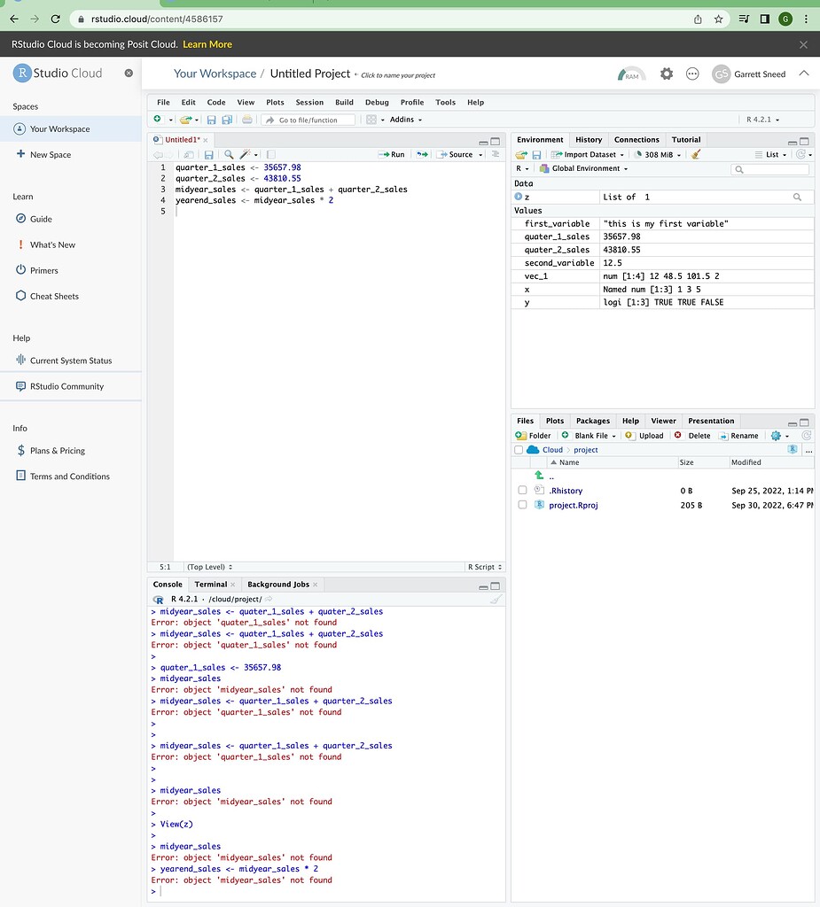Open Cheat Sheets in the sidebar

point(54,296)
